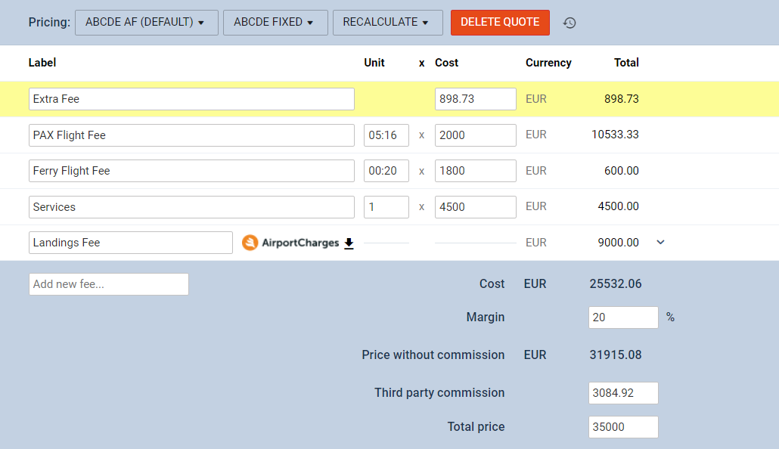Click the Cost column header
Image resolution: width=779 pixels, height=449 pixels.
pos(447,63)
